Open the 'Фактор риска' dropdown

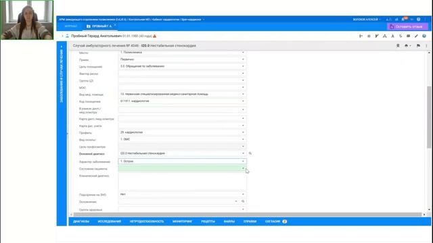tap(183, 74)
